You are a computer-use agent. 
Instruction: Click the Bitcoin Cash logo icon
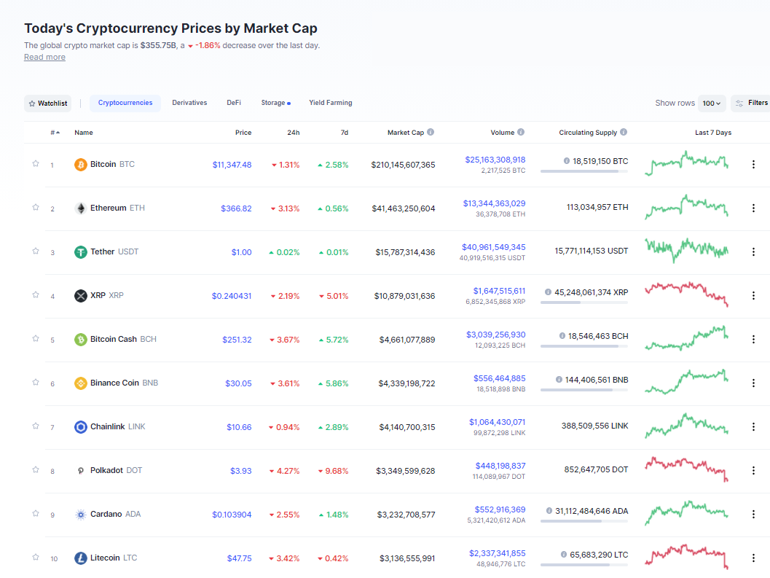pos(81,340)
